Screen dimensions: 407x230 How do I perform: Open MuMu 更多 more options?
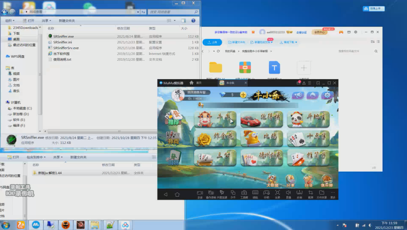[333, 194]
